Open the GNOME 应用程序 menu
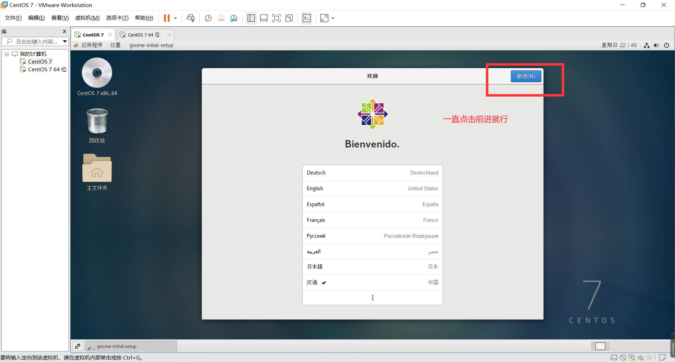 pyautogui.click(x=89, y=45)
